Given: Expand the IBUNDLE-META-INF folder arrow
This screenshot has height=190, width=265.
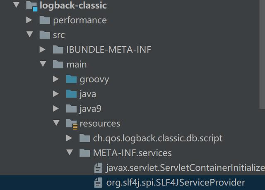Looking at the screenshot, I should pyautogui.click(x=42, y=50).
